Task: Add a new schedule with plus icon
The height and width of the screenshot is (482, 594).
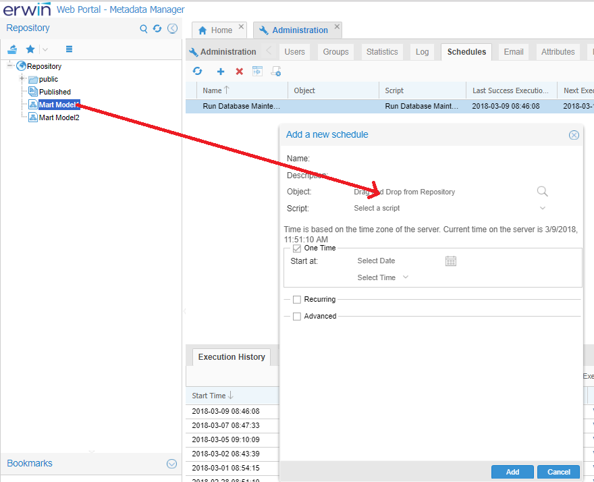Action: (221, 72)
